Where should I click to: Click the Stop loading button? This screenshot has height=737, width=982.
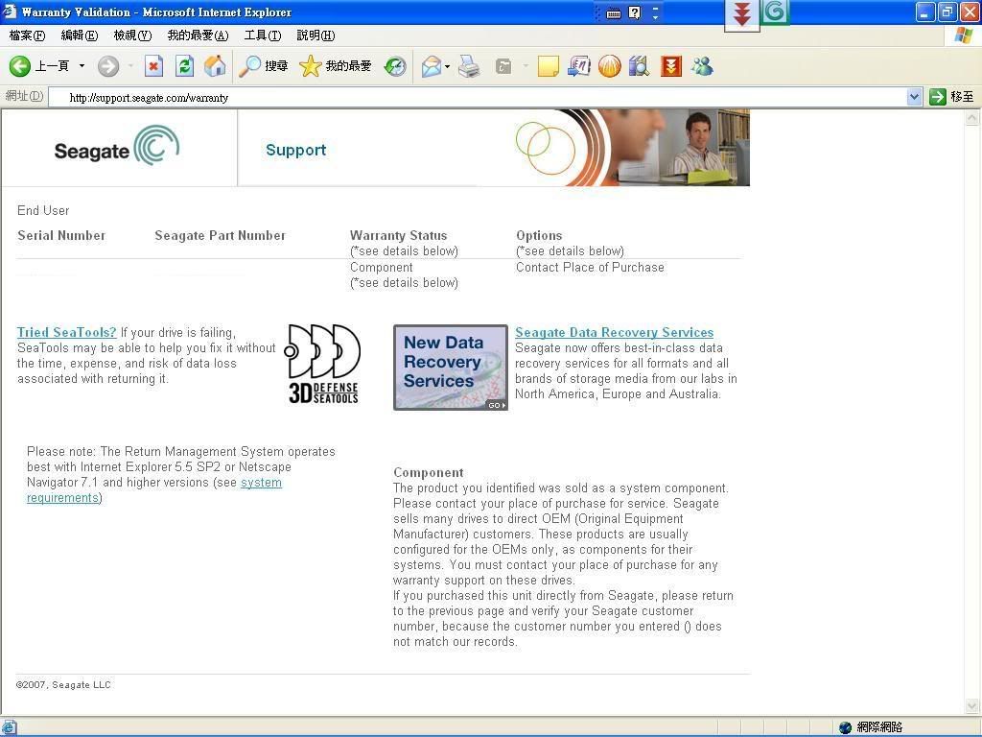coord(153,66)
